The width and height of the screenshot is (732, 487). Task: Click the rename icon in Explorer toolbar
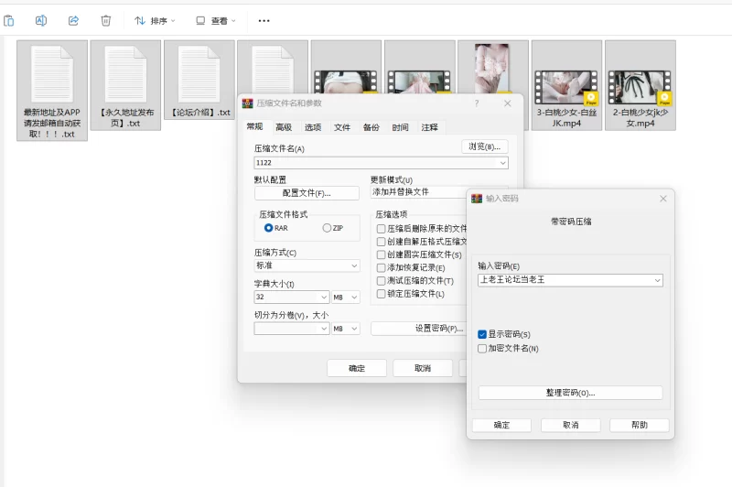pyautogui.click(x=41, y=20)
